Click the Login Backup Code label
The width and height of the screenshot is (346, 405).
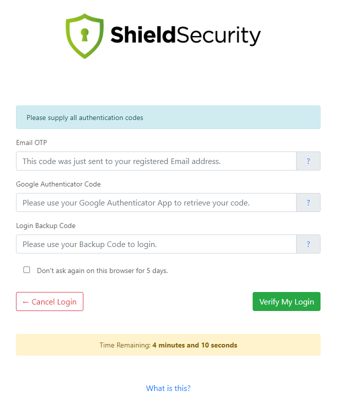point(45,225)
